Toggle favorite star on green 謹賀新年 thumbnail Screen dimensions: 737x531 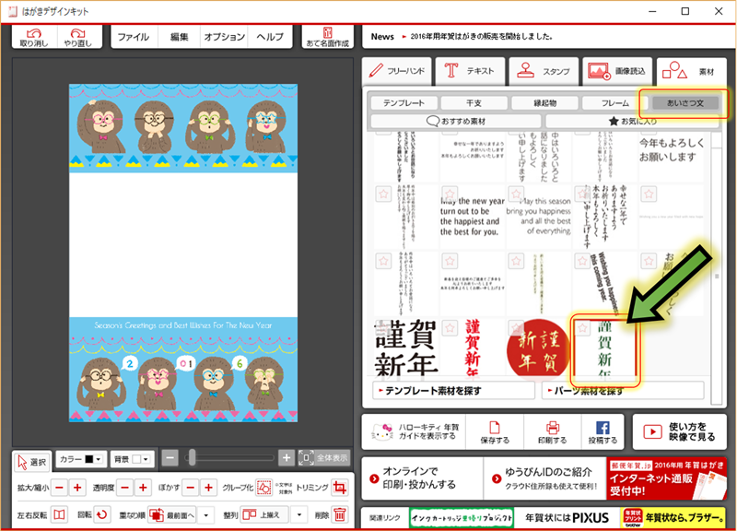click(582, 326)
